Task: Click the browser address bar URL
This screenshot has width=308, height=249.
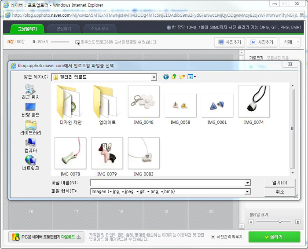Action: pos(155,15)
